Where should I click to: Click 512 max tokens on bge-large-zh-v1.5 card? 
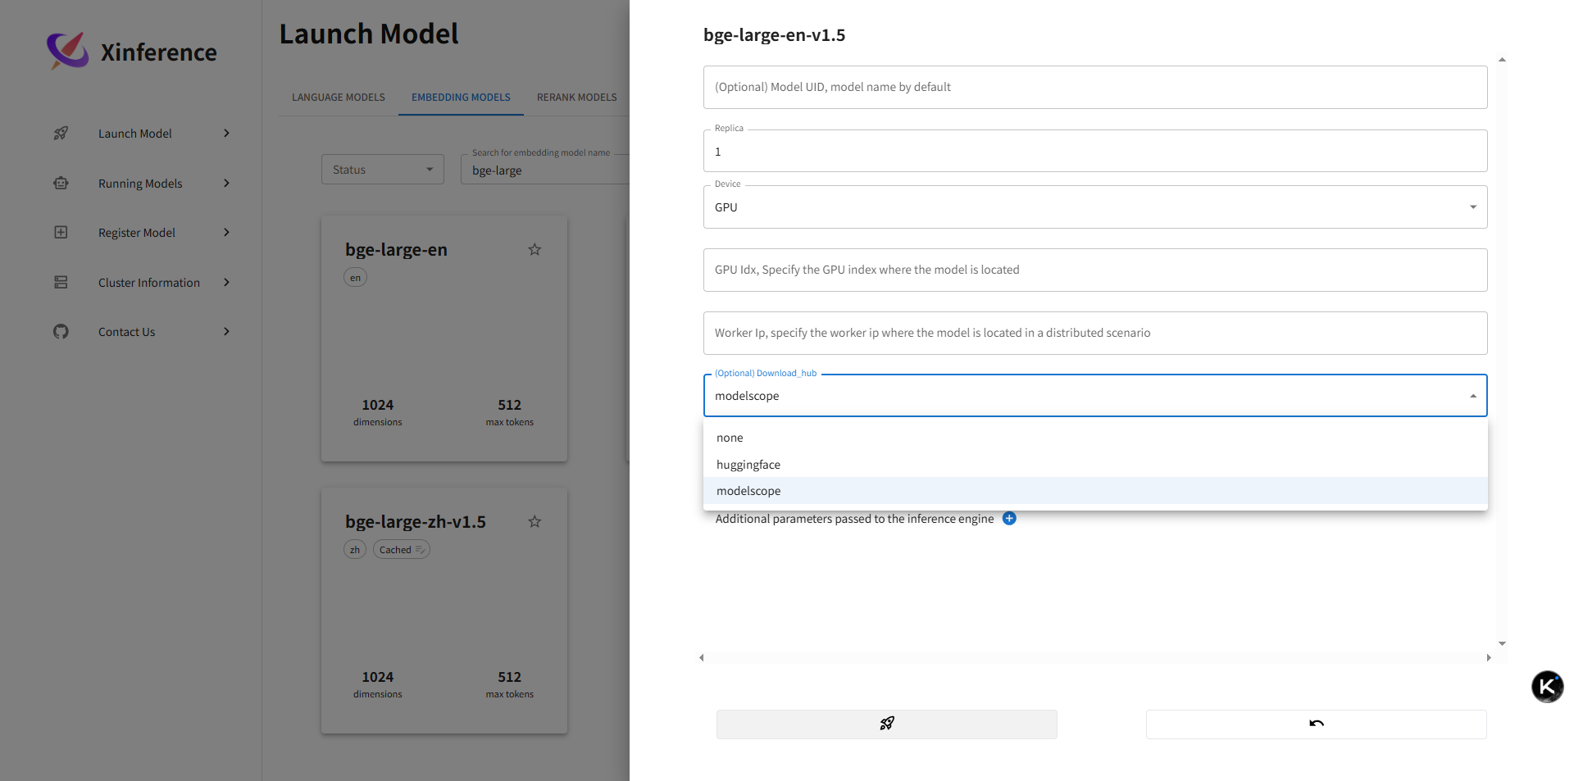point(509,684)
